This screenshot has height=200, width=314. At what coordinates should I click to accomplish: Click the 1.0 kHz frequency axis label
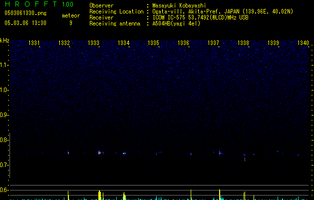tap(4, 90)
